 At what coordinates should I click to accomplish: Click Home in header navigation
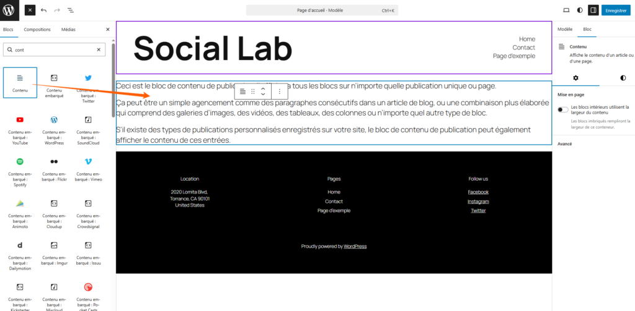coord(527,39)
